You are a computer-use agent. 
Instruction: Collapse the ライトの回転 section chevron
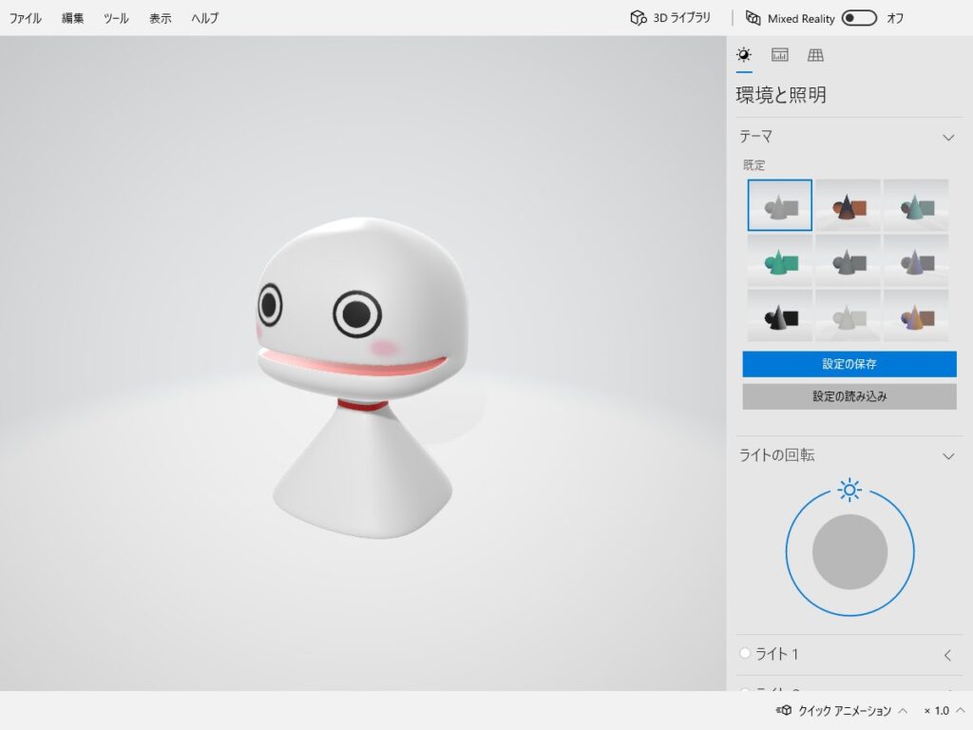pyautogui.click(x=947, y=456)
